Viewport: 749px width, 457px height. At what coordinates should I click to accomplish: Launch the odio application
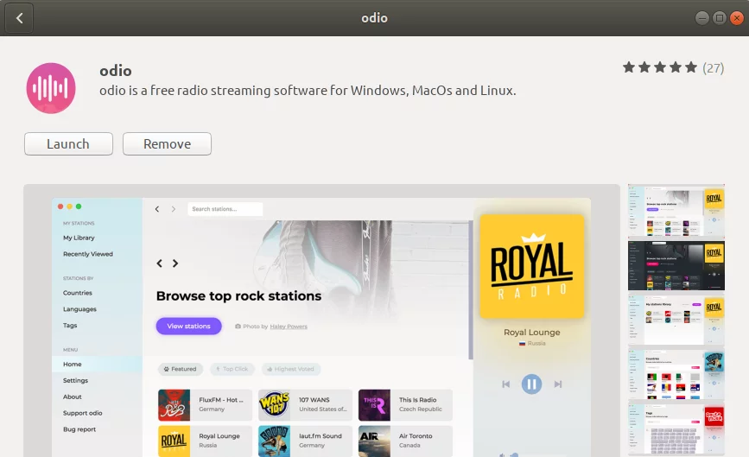pyautogui.click(x=68, y=143)
